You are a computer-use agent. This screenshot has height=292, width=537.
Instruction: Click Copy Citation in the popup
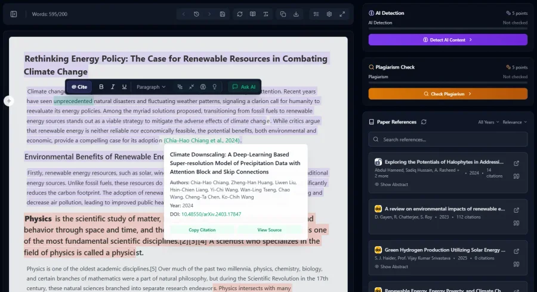(x=202, y=230)
